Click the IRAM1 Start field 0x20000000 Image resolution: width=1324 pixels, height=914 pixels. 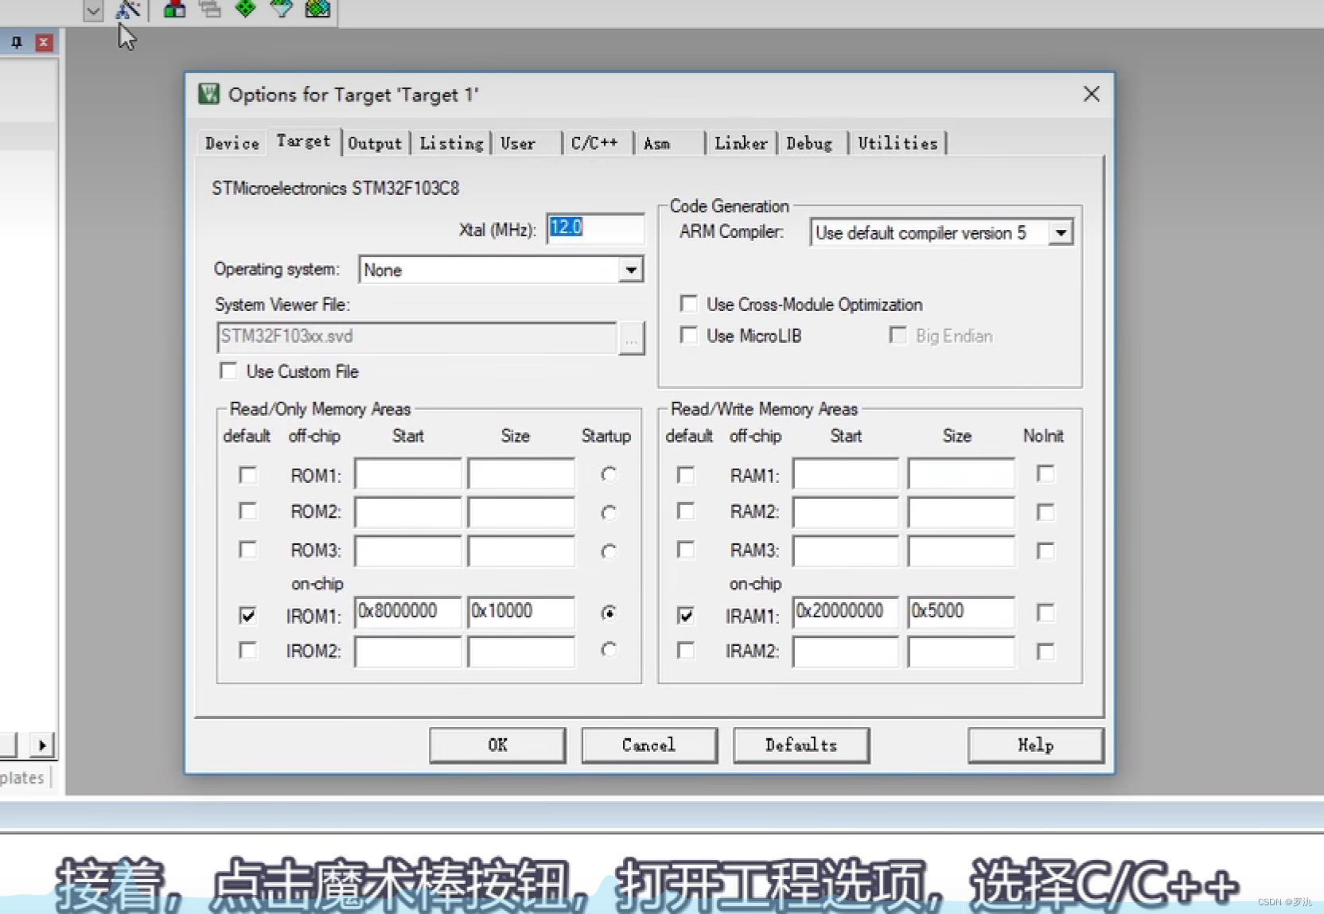pos(846,612)
